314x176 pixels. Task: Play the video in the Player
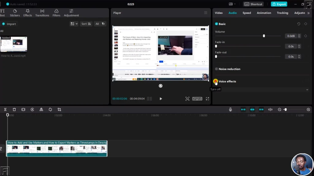coord(161,99)
